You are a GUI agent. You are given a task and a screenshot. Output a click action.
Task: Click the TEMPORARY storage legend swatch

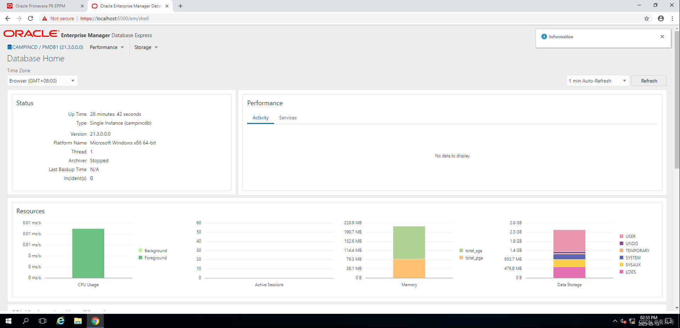click(622, 250)
